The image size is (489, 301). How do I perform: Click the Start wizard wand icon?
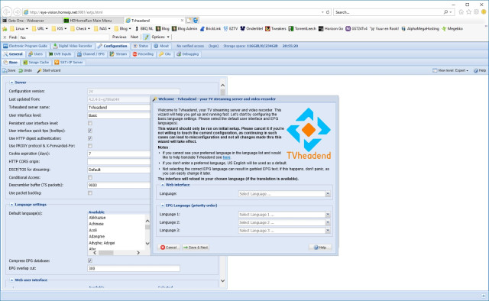39,70
